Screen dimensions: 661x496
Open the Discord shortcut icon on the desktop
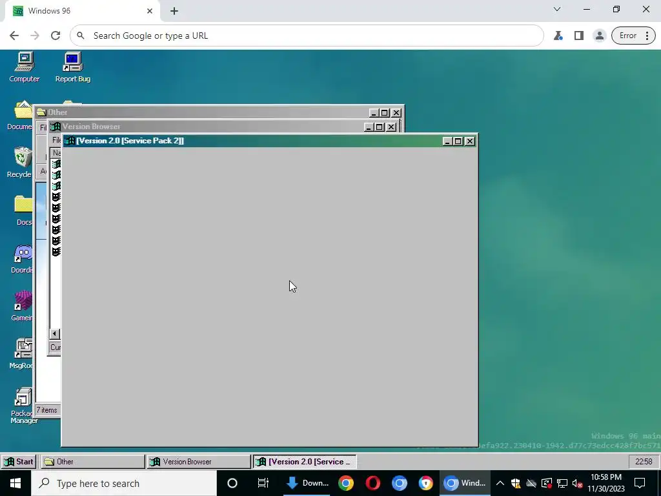point(23,259)
